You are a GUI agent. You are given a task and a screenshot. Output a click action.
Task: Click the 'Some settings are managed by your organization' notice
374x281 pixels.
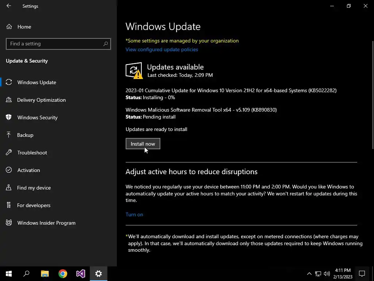click(182, 41)
